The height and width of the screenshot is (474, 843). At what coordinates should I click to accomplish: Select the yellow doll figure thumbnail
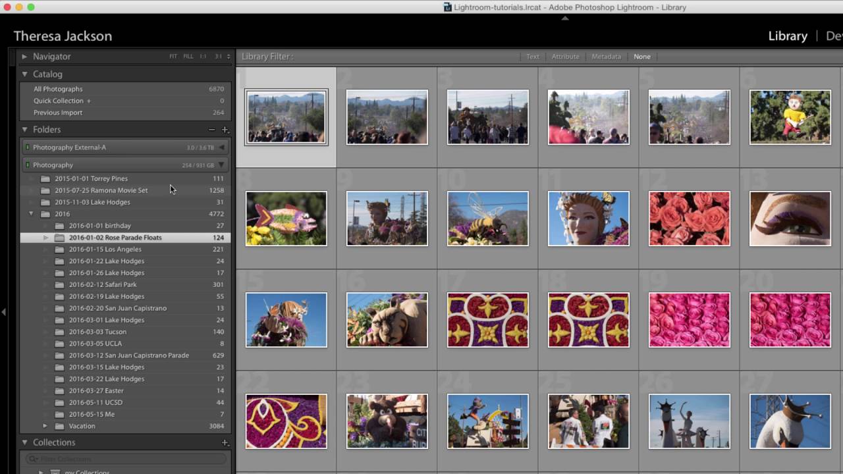pyautogui.click(x=790, y=117)
